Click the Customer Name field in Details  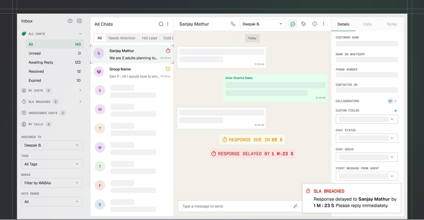tap(367, 44)
